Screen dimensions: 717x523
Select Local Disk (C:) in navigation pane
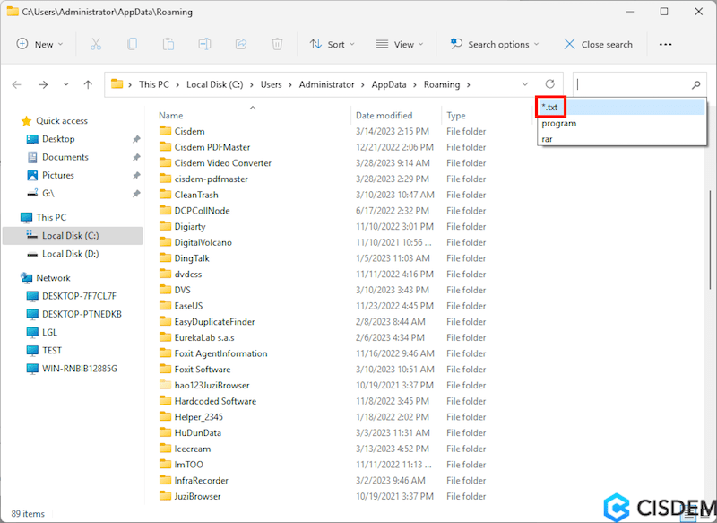73,236
